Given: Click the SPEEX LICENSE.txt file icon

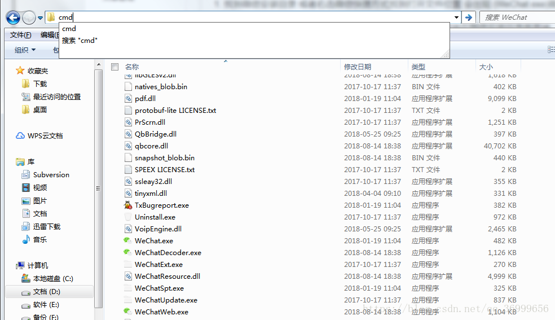Looking at the screenshot, I should tap(129, 169).
